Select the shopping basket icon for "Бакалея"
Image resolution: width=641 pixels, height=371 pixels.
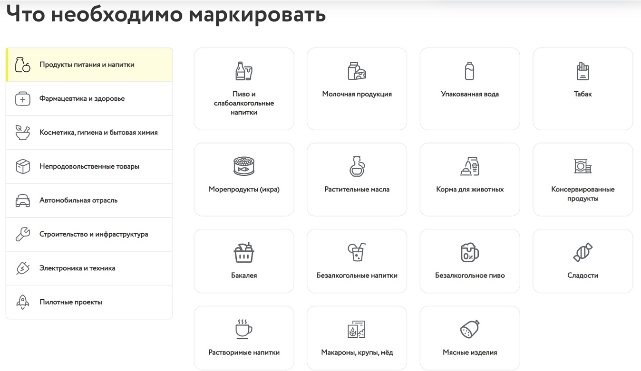244,252
